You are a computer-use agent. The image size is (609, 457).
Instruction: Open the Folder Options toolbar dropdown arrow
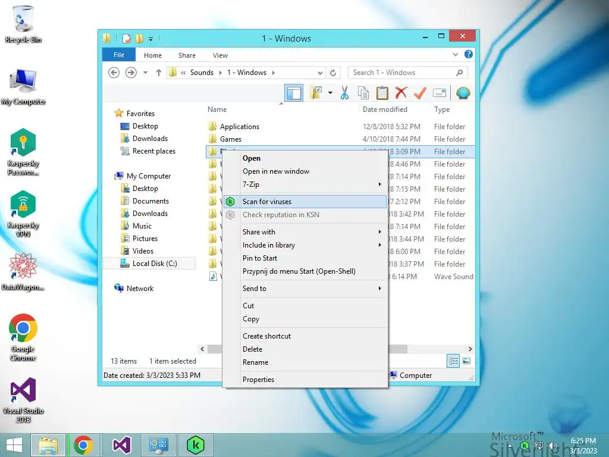click(330, 93)
